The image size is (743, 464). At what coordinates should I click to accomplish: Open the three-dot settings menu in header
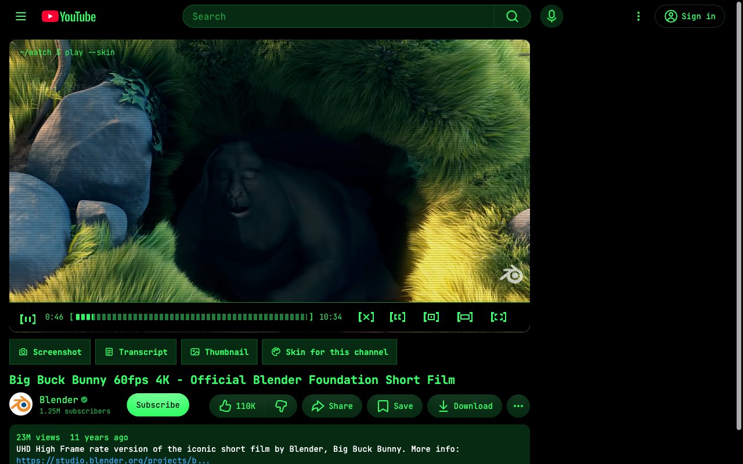(639, 16)
